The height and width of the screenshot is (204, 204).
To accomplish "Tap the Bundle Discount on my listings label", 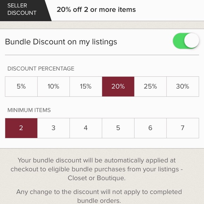I will 61,42.
